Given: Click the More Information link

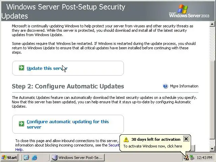Looking at the screenshot, I should [x=184, y=86].
